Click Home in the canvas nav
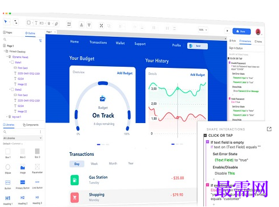The height and width of the screenshot is (207, 279). point(75,41)
